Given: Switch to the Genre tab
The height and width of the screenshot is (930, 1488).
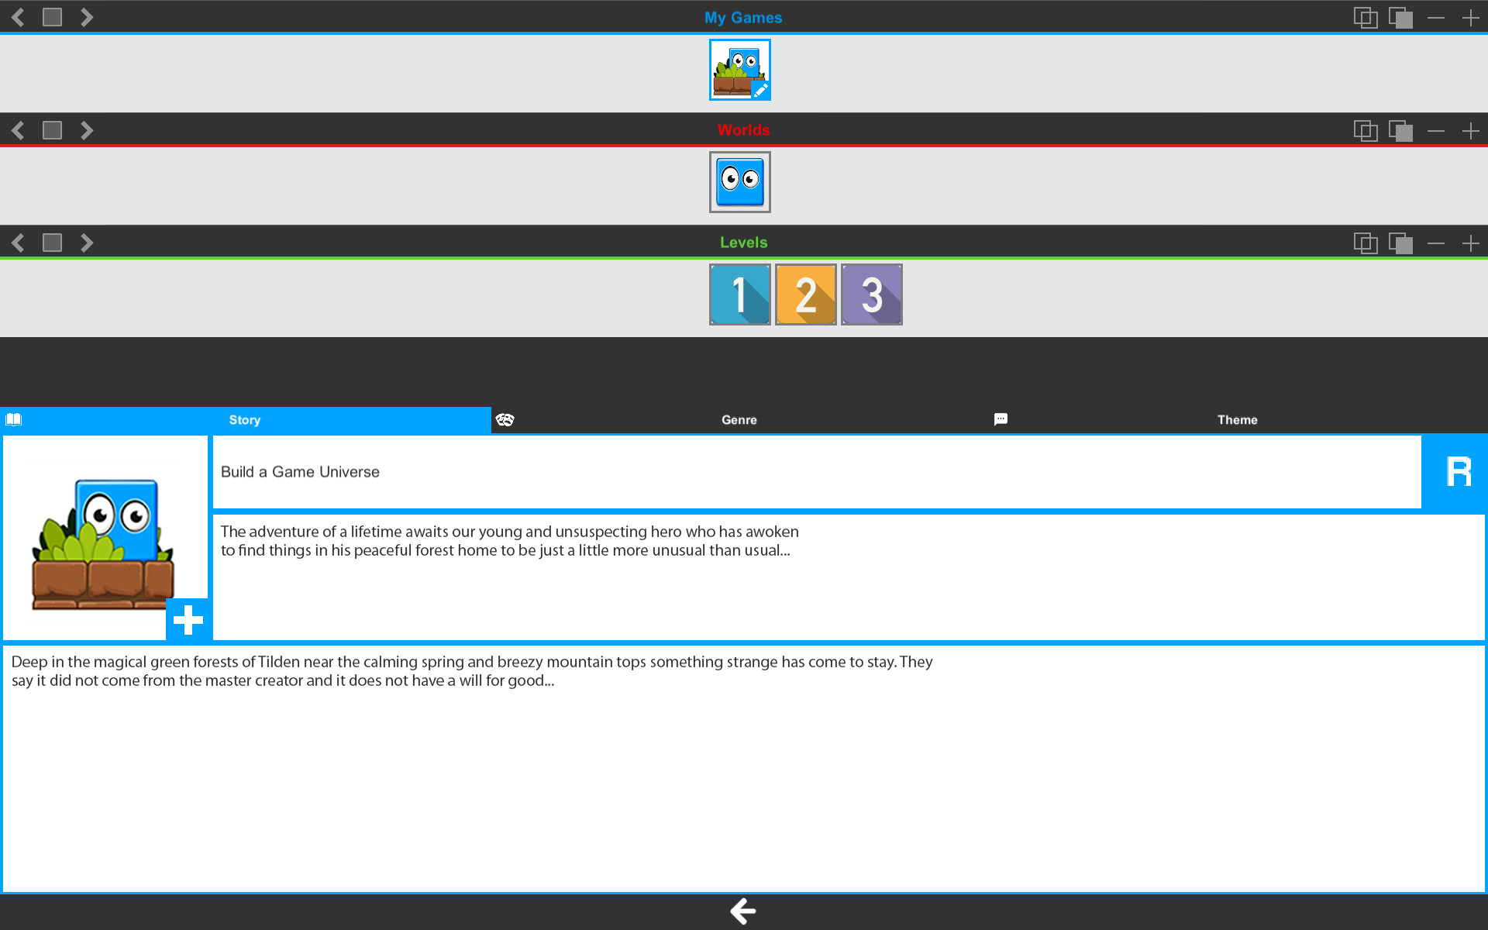Looking at the screenshot, I should tap(739, 419).
